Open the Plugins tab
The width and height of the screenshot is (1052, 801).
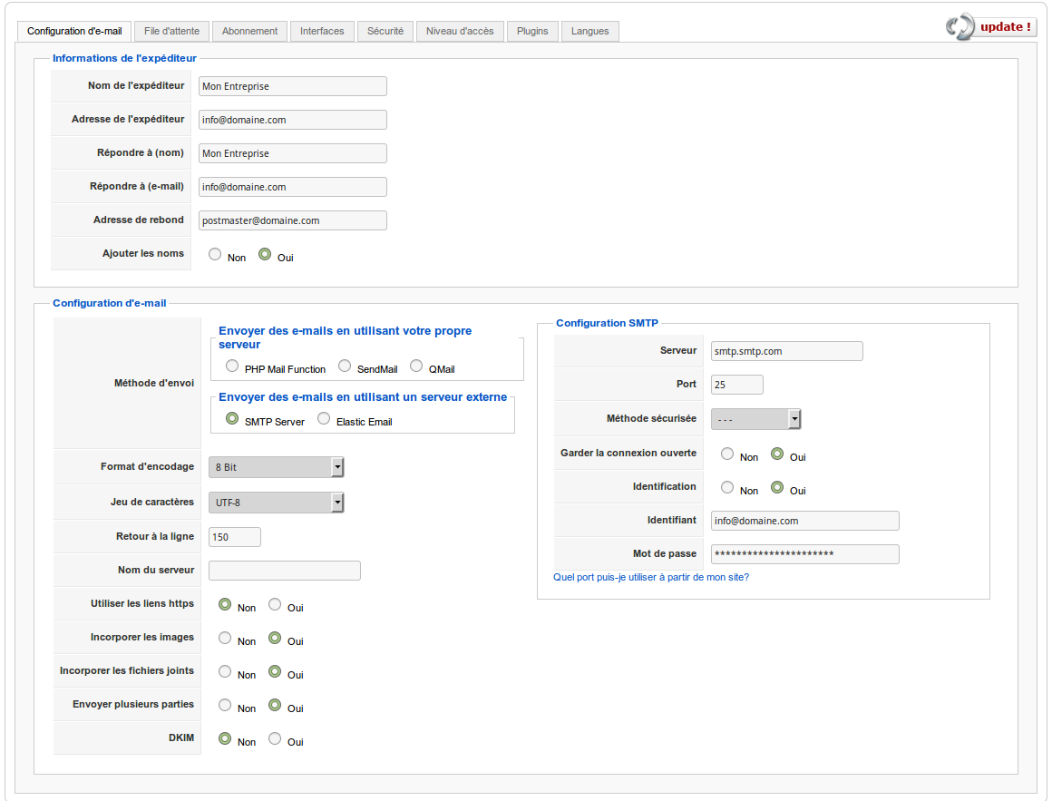[532, 31]
